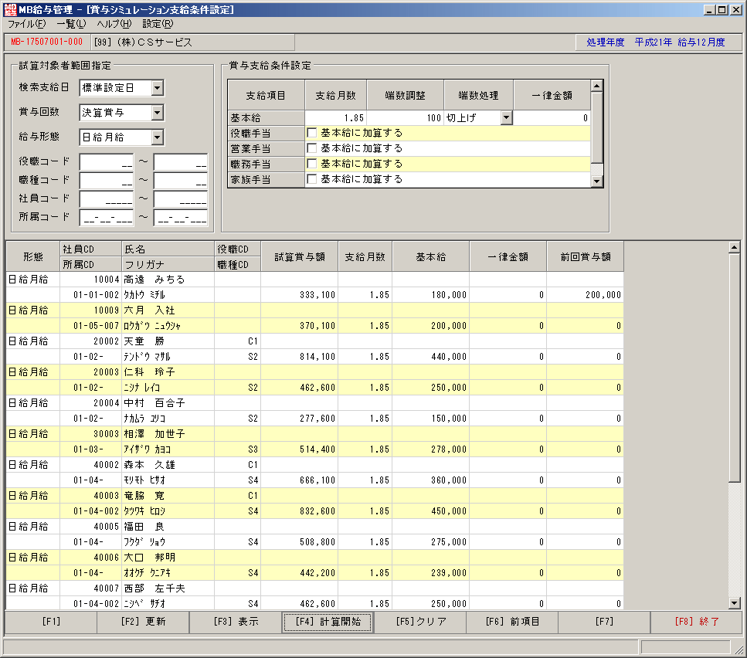Click the 所属コード start input field
The width and height of the screenshot is (747, 658).
coord(107,218)
